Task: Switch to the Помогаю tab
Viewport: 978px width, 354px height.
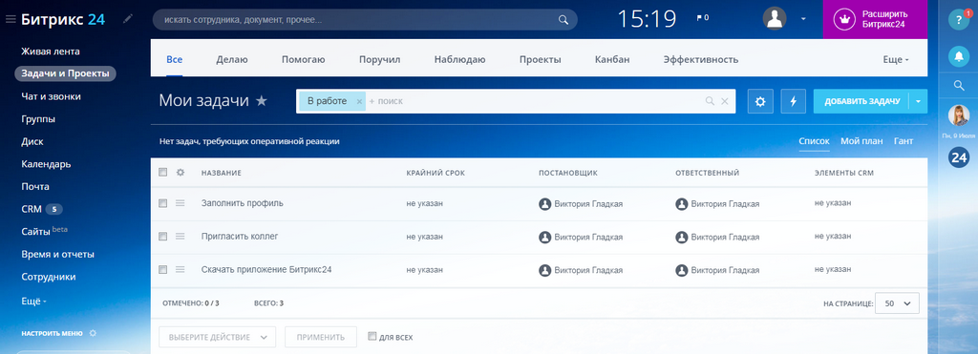Action: coord(303,60)
